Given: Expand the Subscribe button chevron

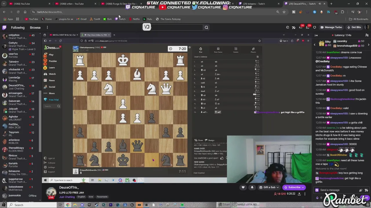Looking at the screenshot, I should click(303, 187).
